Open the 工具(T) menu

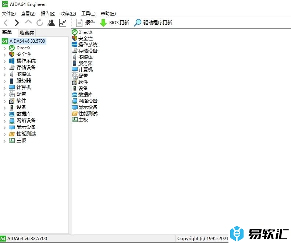(x=88, y=14)
